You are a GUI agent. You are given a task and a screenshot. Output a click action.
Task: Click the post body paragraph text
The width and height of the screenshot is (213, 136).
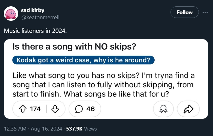(103, 85)
